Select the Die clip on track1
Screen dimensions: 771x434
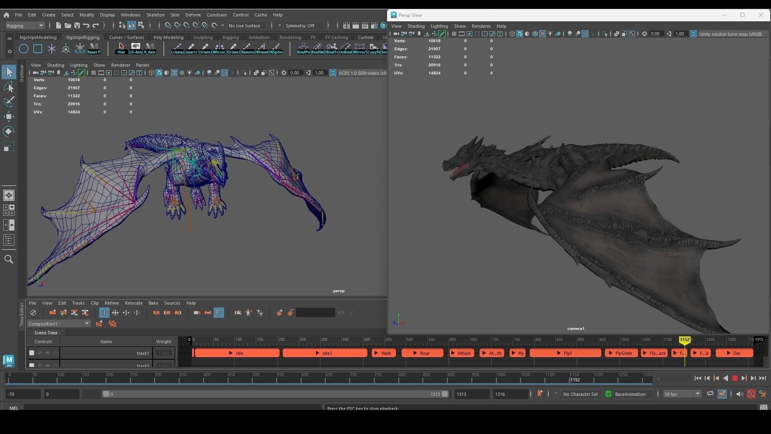point(734,353)
